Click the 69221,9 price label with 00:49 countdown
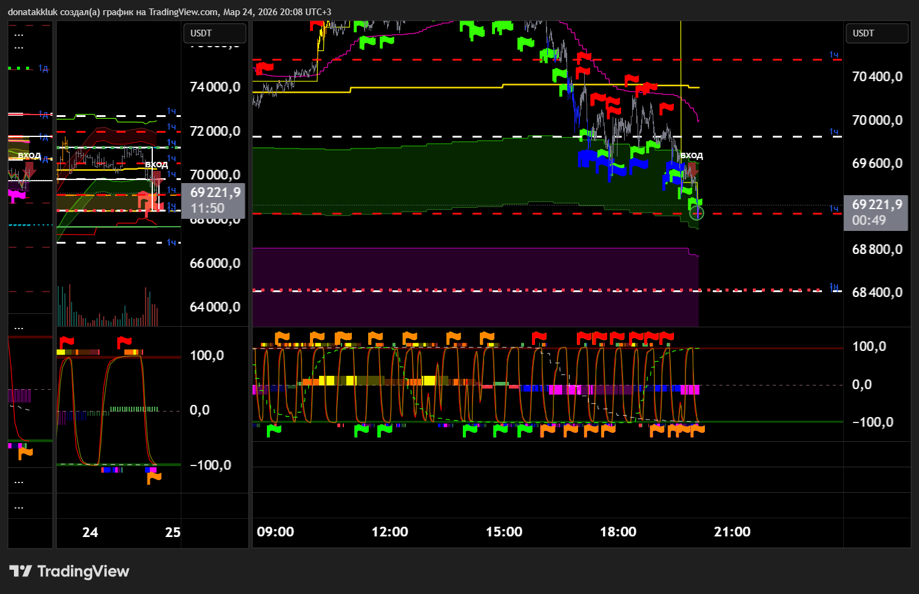The height and width of the screenshot is (594, 919). pos(875,212)
